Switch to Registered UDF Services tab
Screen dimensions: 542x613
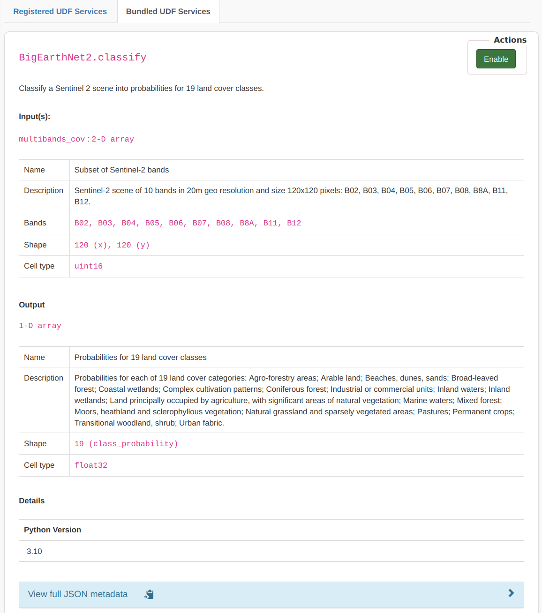coord(60,11)
